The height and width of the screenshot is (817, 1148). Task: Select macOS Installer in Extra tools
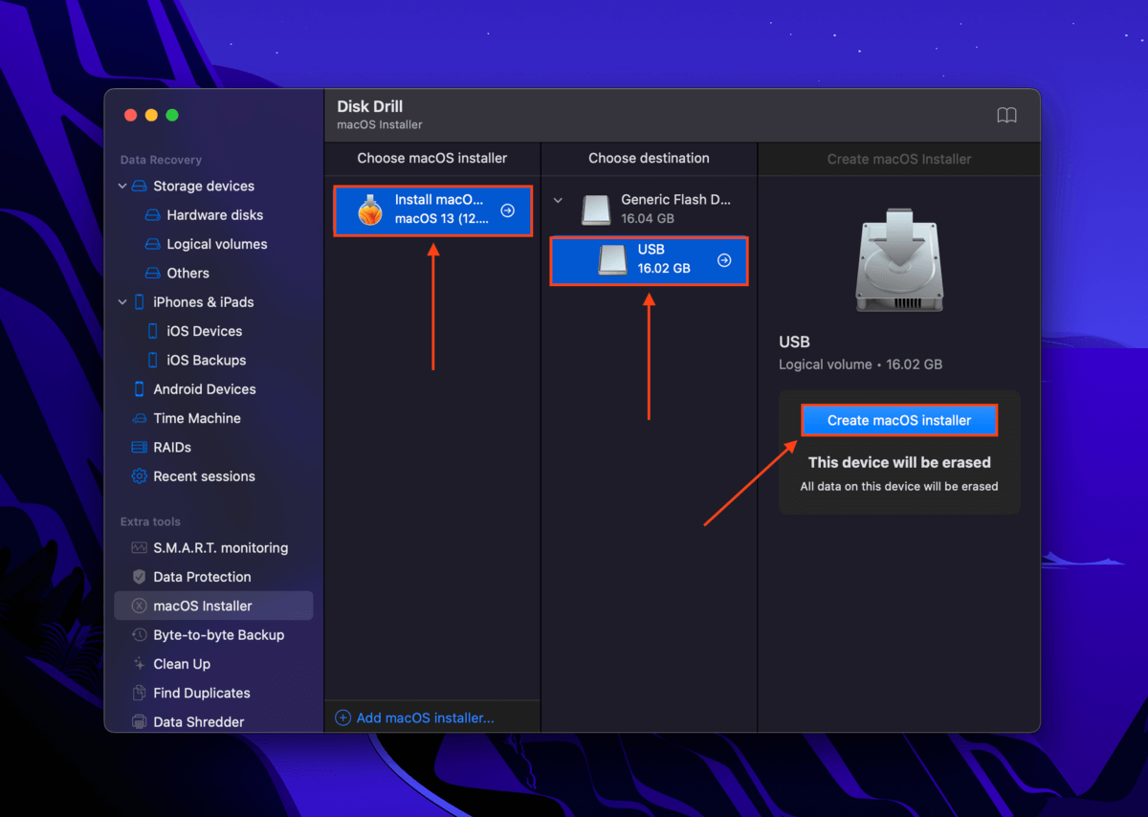(x=213, y=606)
